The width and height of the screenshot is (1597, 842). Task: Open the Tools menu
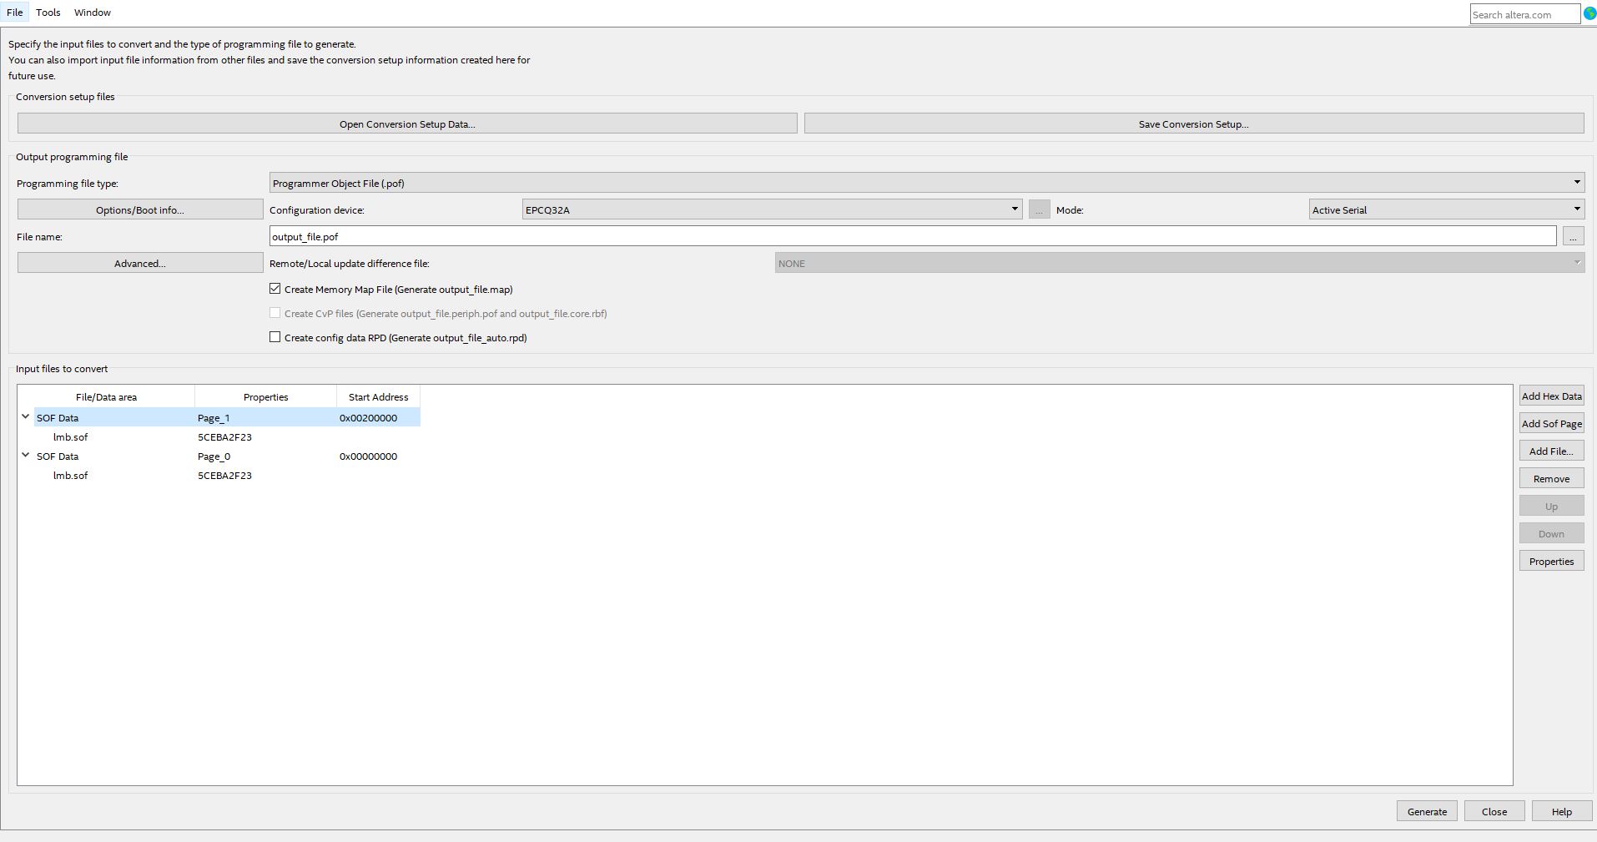pyautogui.click(x=48, y=13)
